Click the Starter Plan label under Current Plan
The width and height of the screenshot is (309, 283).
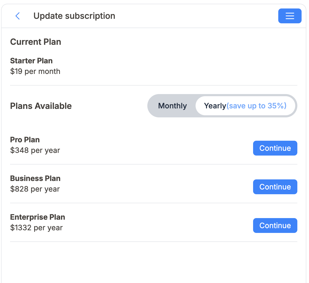coord(31,61)
